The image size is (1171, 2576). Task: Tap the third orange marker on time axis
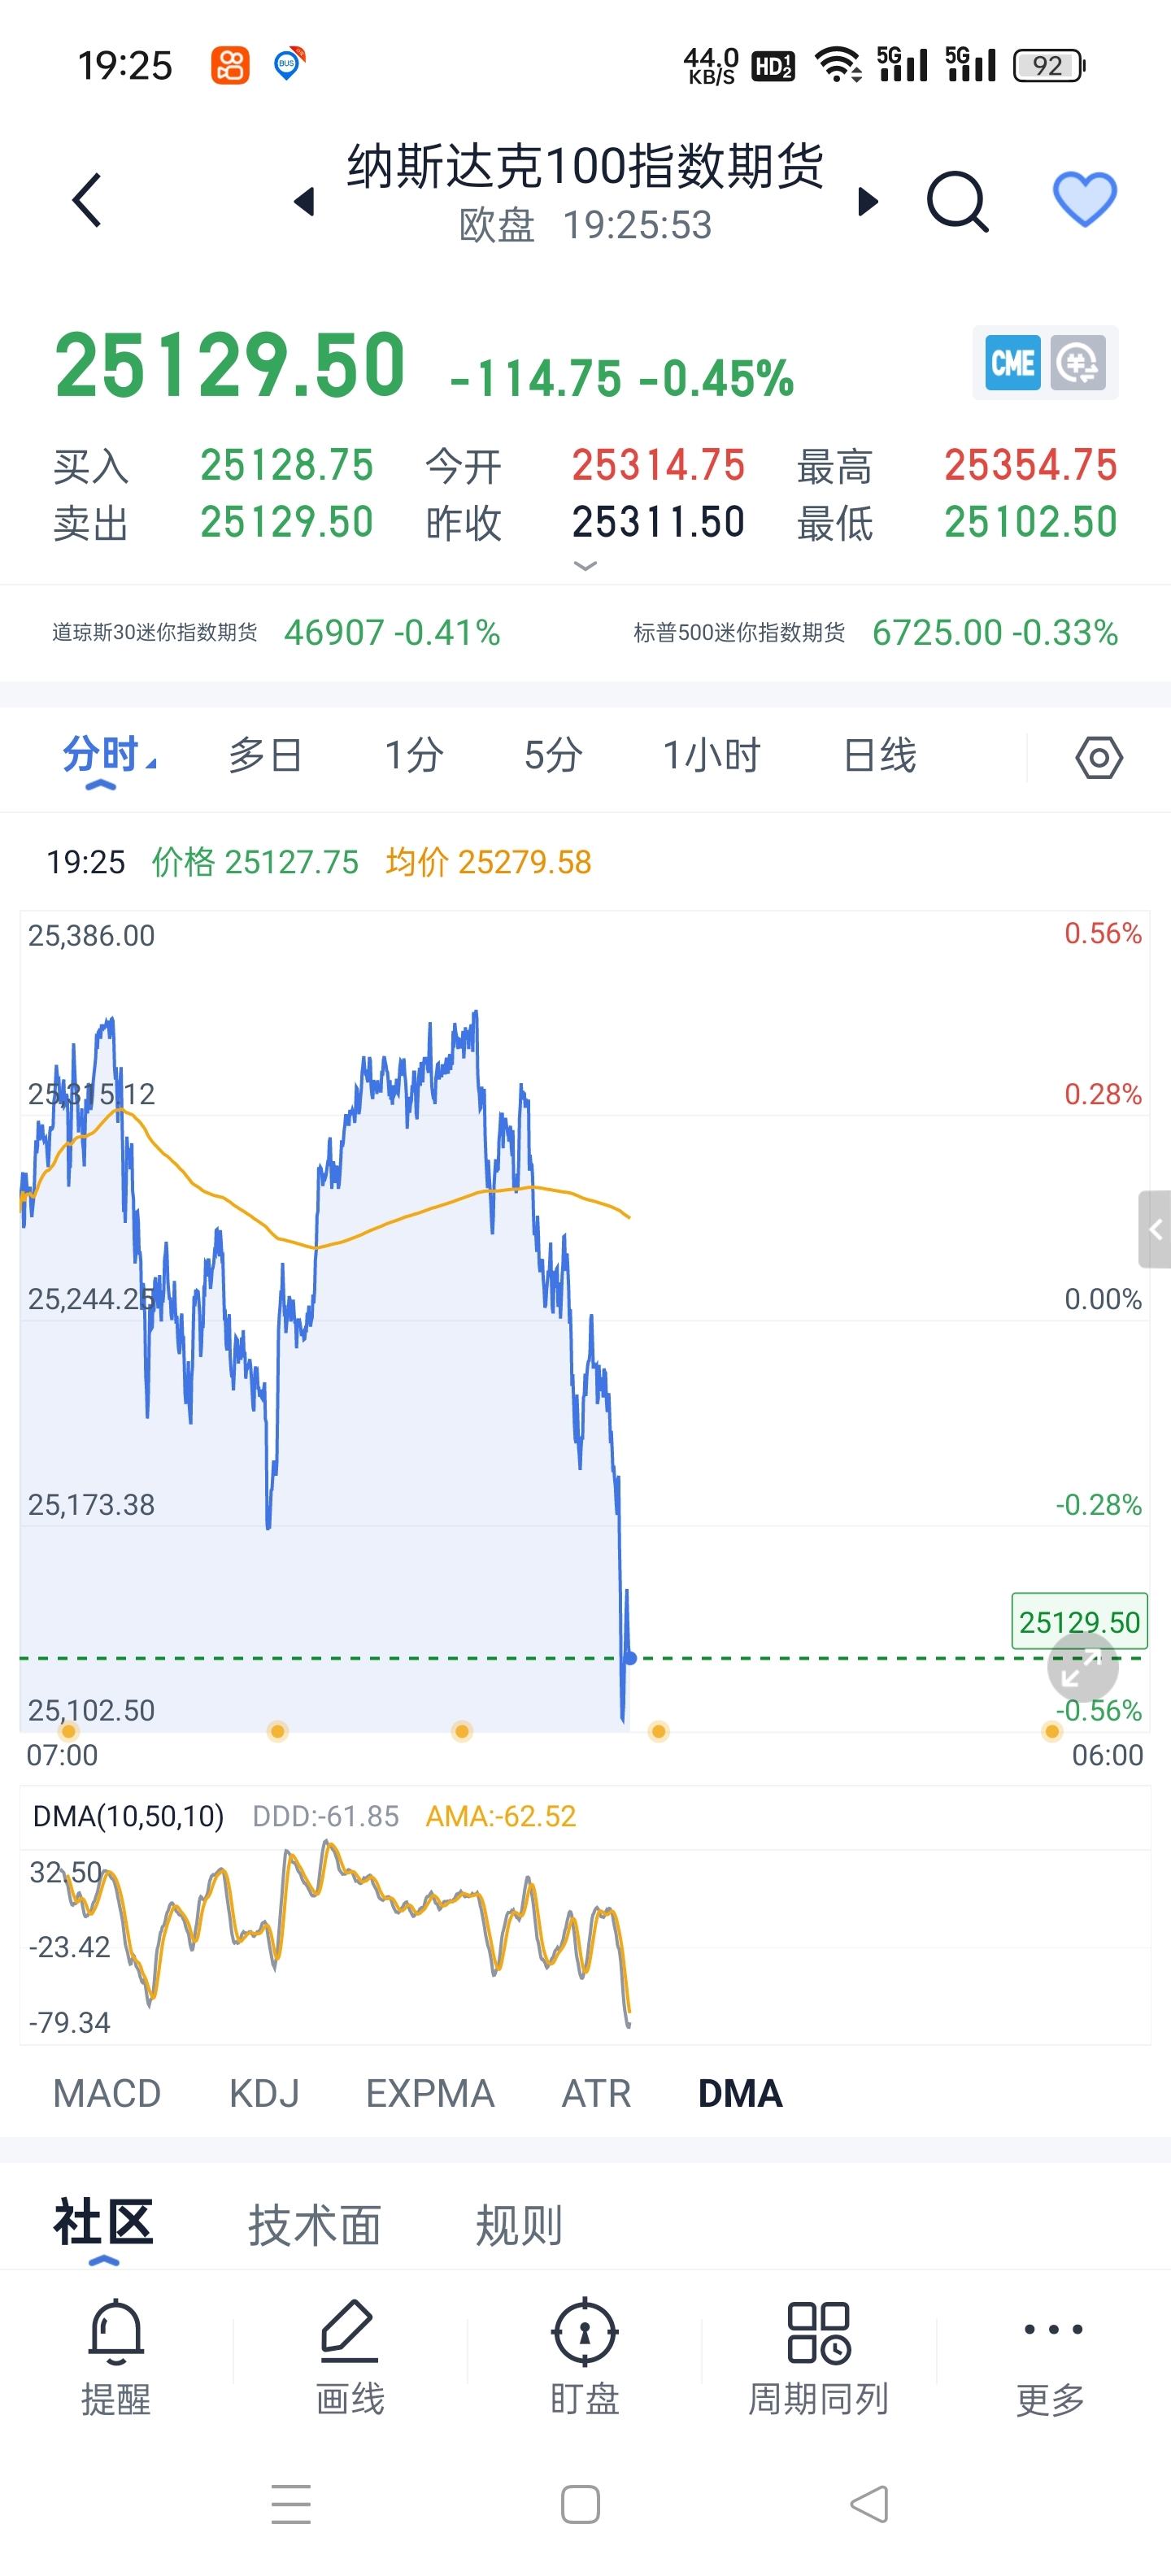tap(462, 1731)
